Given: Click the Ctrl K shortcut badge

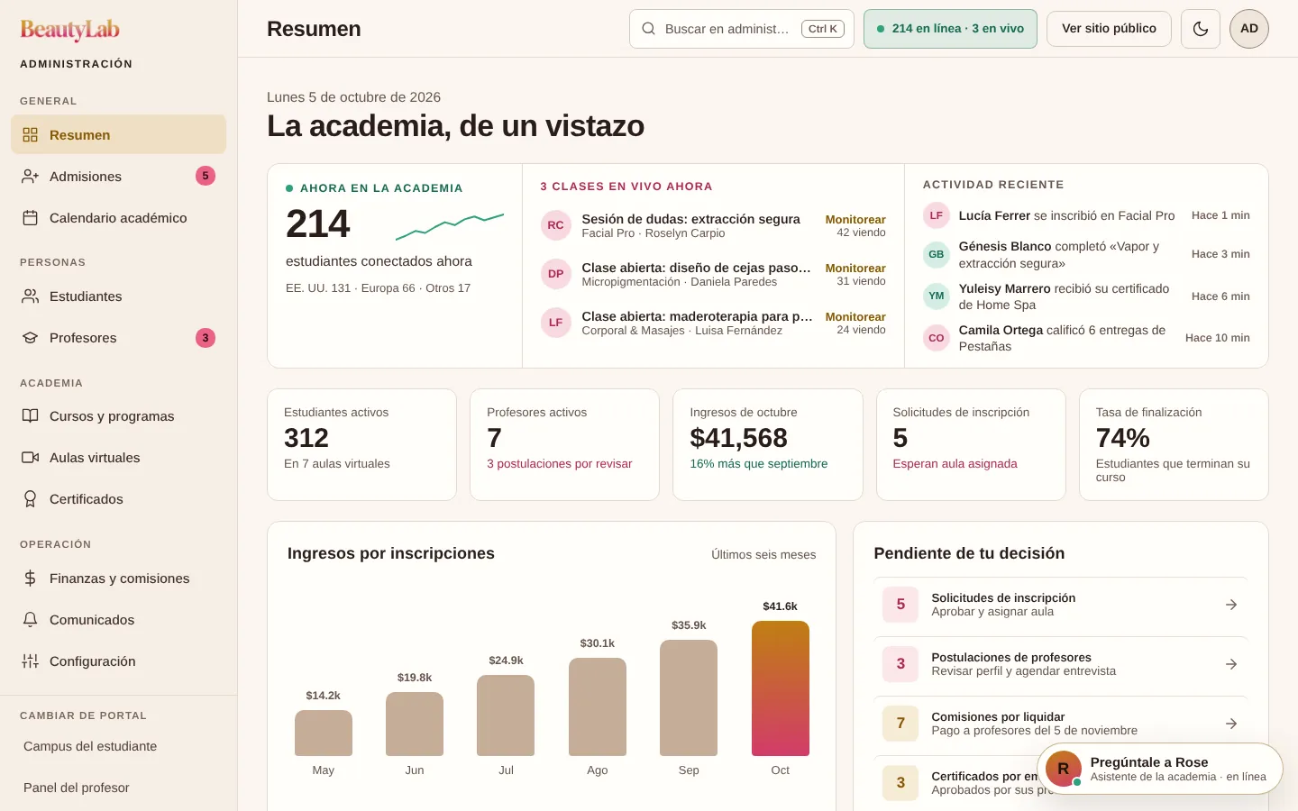Looking at the screenshot, I should tap(823, 29).
